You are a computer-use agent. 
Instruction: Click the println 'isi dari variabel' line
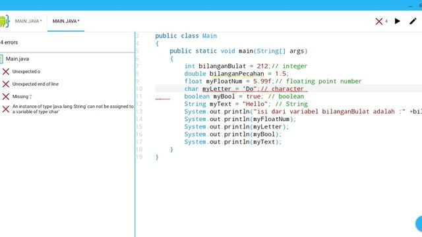[303, 111]
